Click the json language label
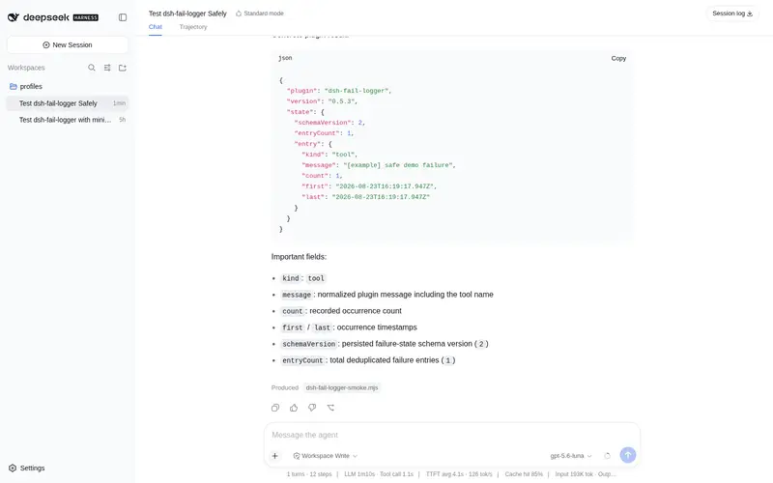Screen dimensions: 773x483 [x=285, y=58]
